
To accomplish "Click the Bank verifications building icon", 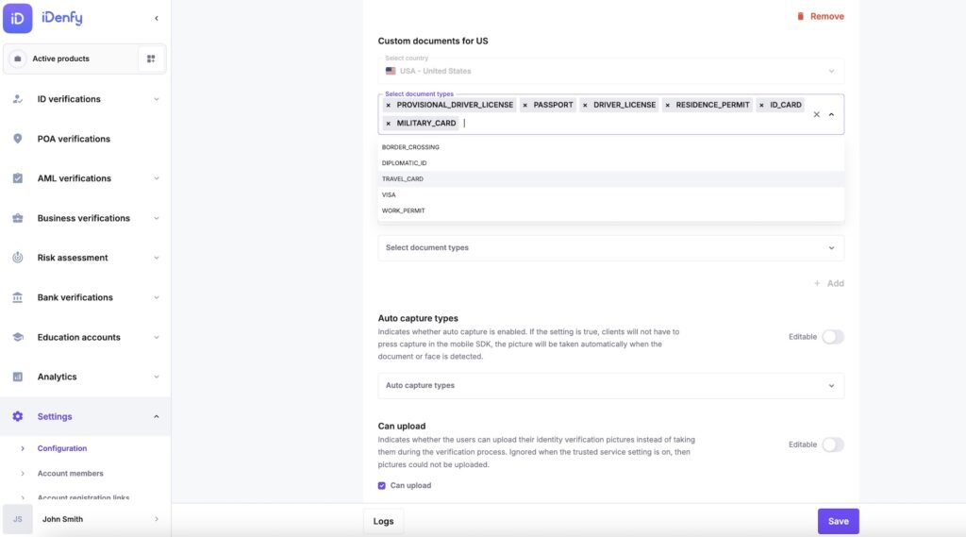I will tap(18, 297).
